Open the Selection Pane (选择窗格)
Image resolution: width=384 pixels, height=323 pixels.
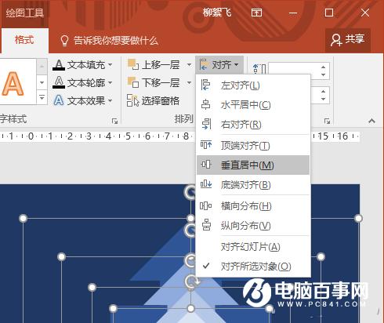click(153, 100)
